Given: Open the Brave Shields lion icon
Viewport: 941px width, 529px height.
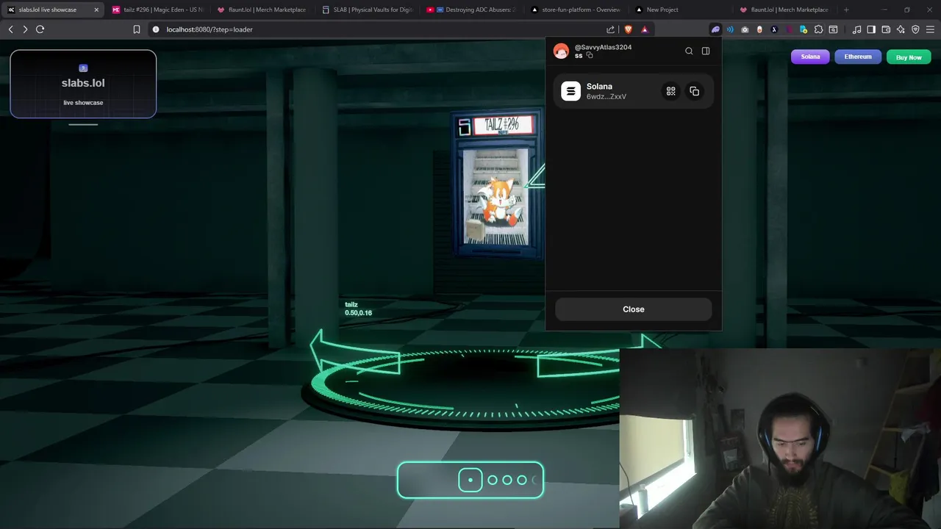Looking at the screenshot, I should coord(628,29).
